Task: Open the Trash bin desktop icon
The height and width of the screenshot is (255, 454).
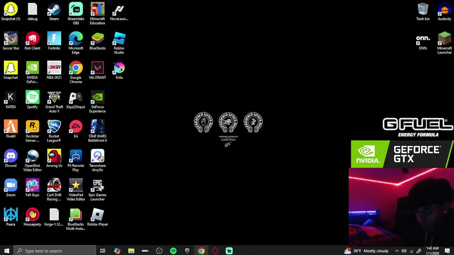Action: (423, 12)
